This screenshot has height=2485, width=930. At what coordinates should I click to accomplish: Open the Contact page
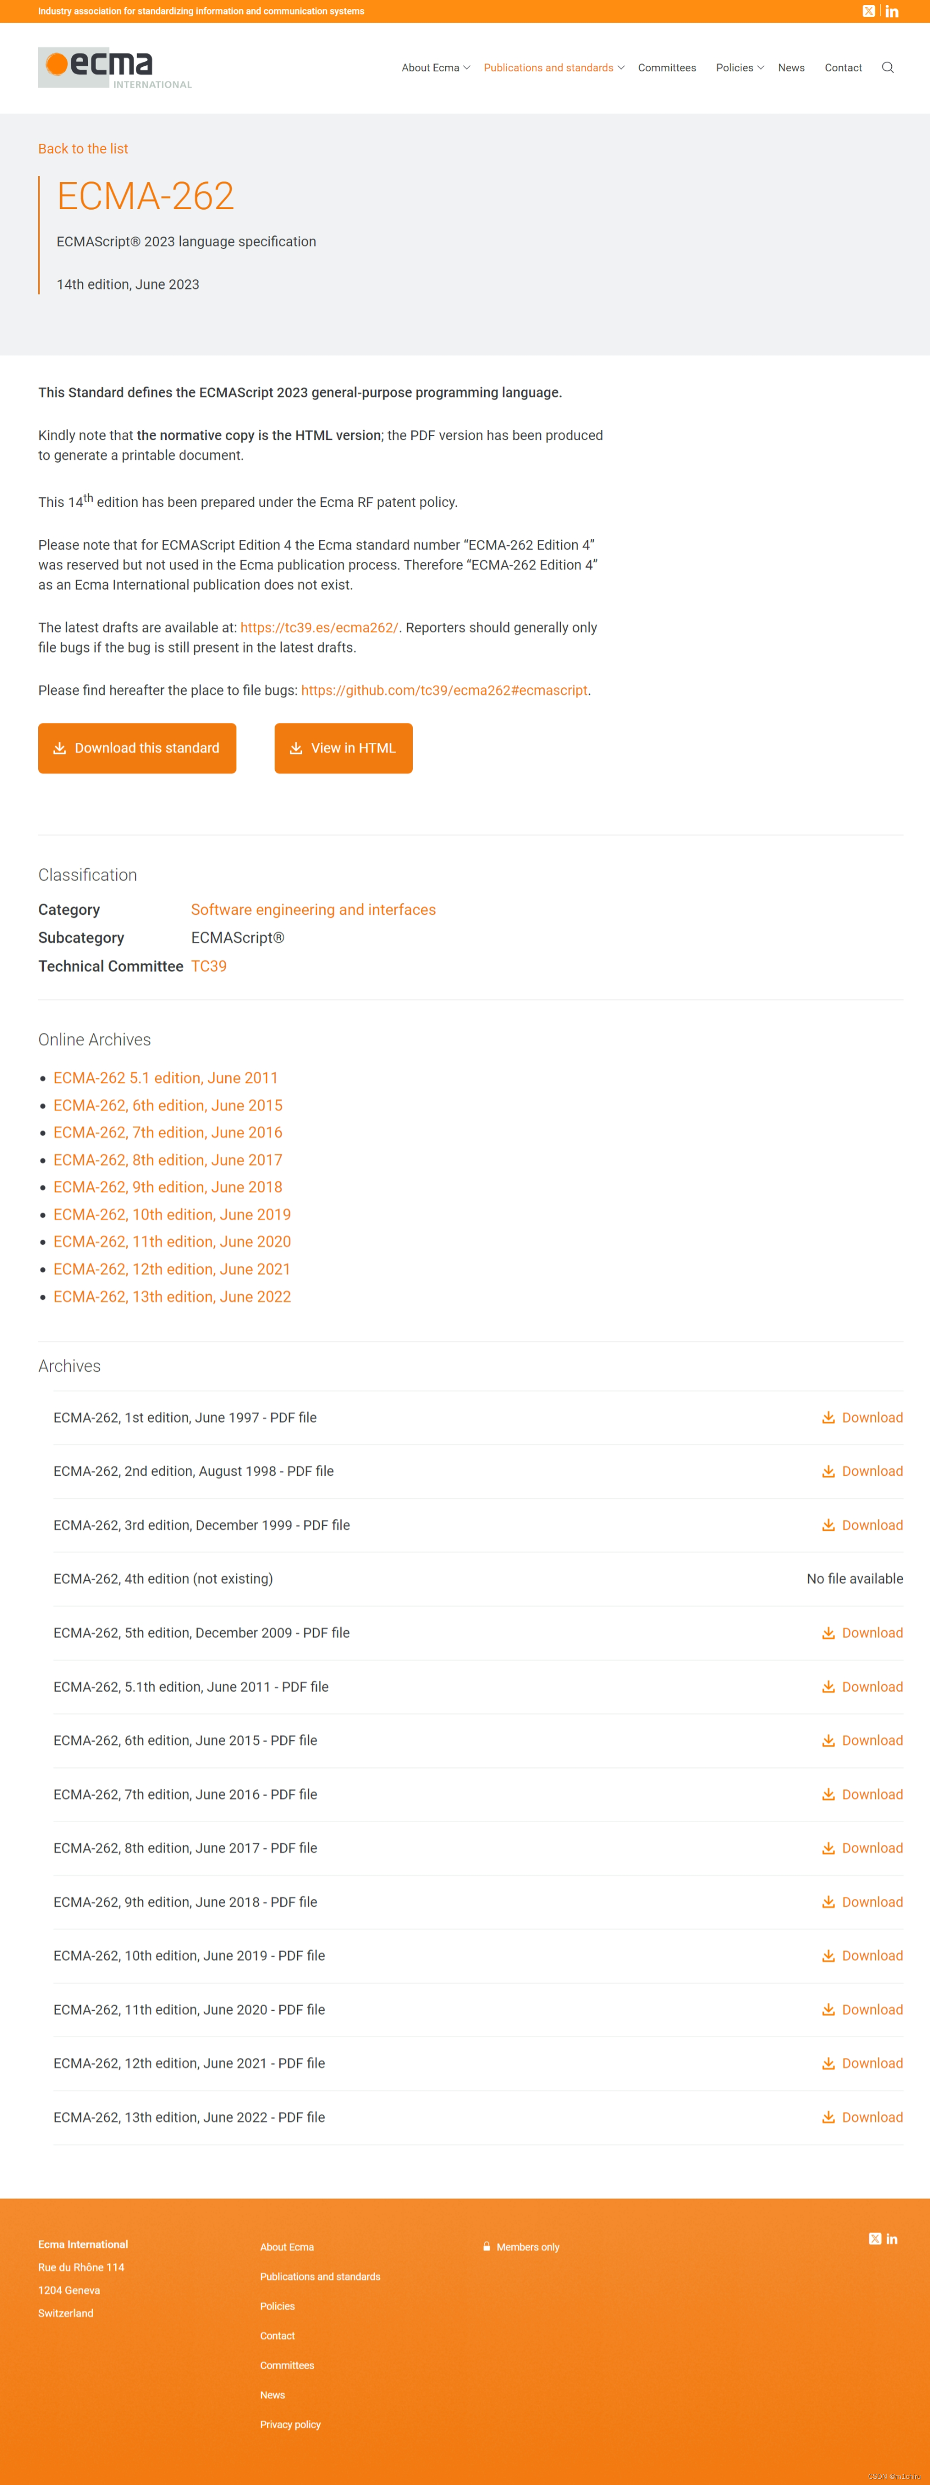844,67
